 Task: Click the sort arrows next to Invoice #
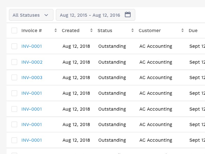tap(55, 30)
